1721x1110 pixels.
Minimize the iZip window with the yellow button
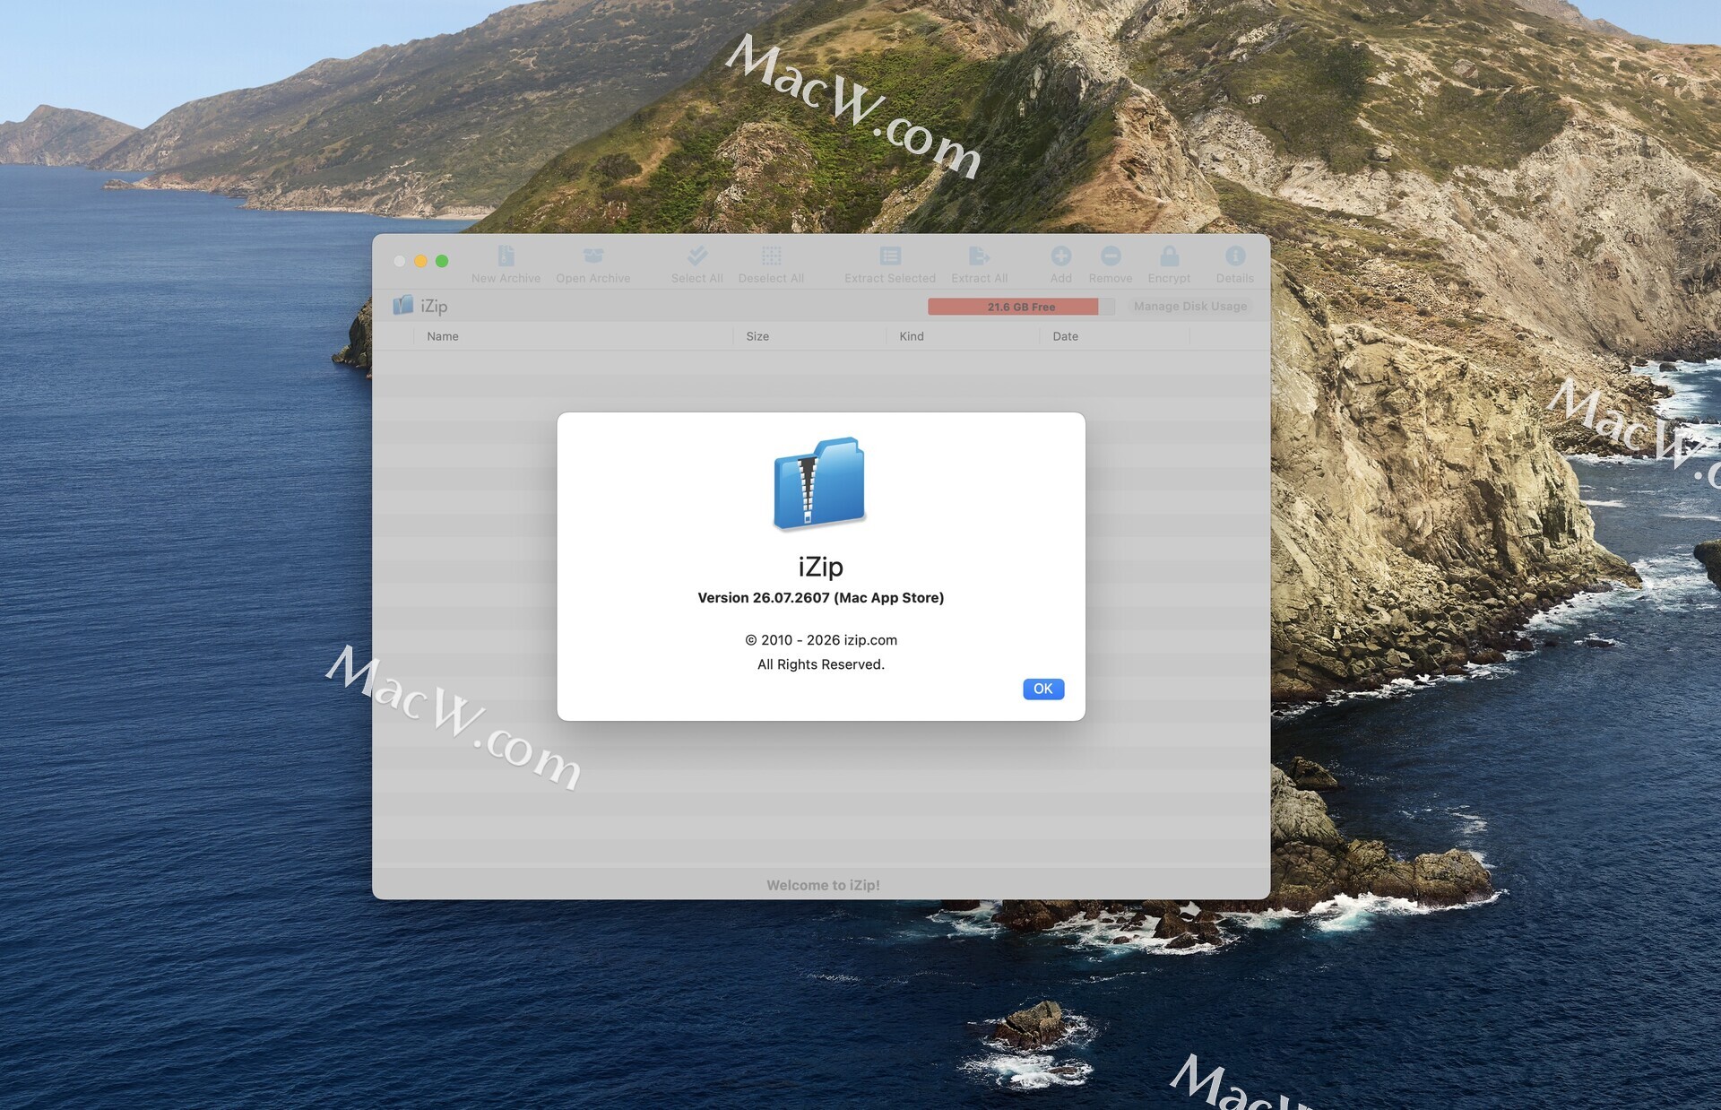click(420, 261)
